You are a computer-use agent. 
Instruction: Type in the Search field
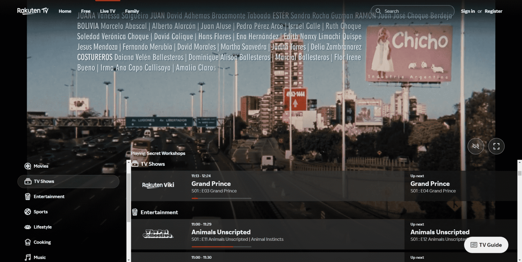point(418,11)
